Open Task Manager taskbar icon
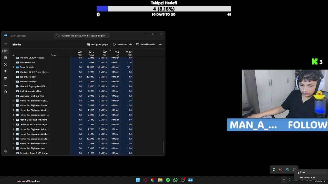Image resolution: width=328 pixels, height=184 pixels. [190, 180]
